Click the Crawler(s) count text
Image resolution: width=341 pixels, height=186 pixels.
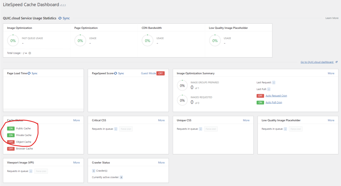tap(100, 171)
